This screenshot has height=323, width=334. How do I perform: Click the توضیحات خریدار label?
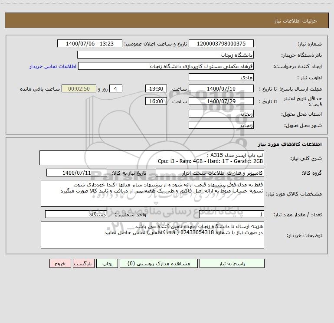[305, 235]
